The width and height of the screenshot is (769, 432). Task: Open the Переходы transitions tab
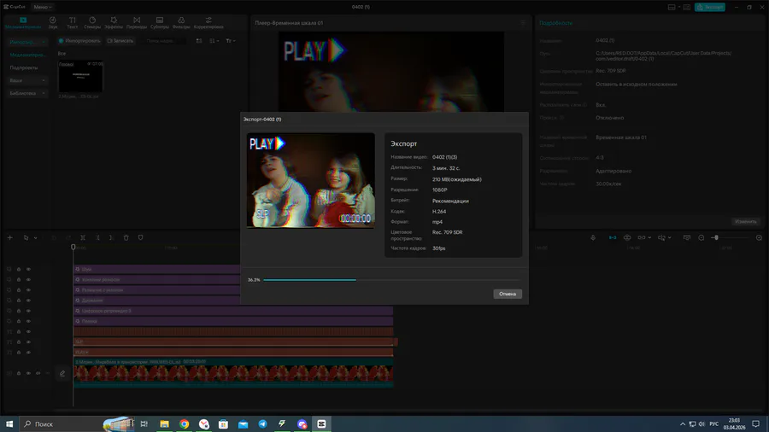136,21
